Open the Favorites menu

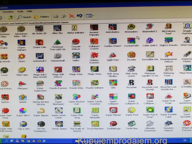pos(8,11)
